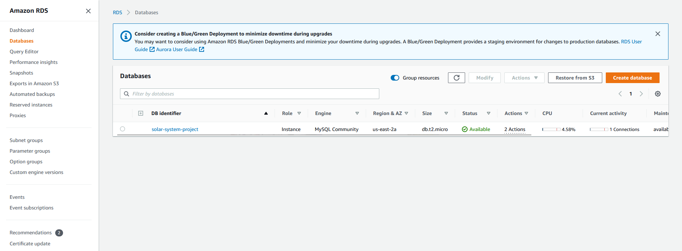
Task: Open Dashboard in sidebar
Action: 22,30
